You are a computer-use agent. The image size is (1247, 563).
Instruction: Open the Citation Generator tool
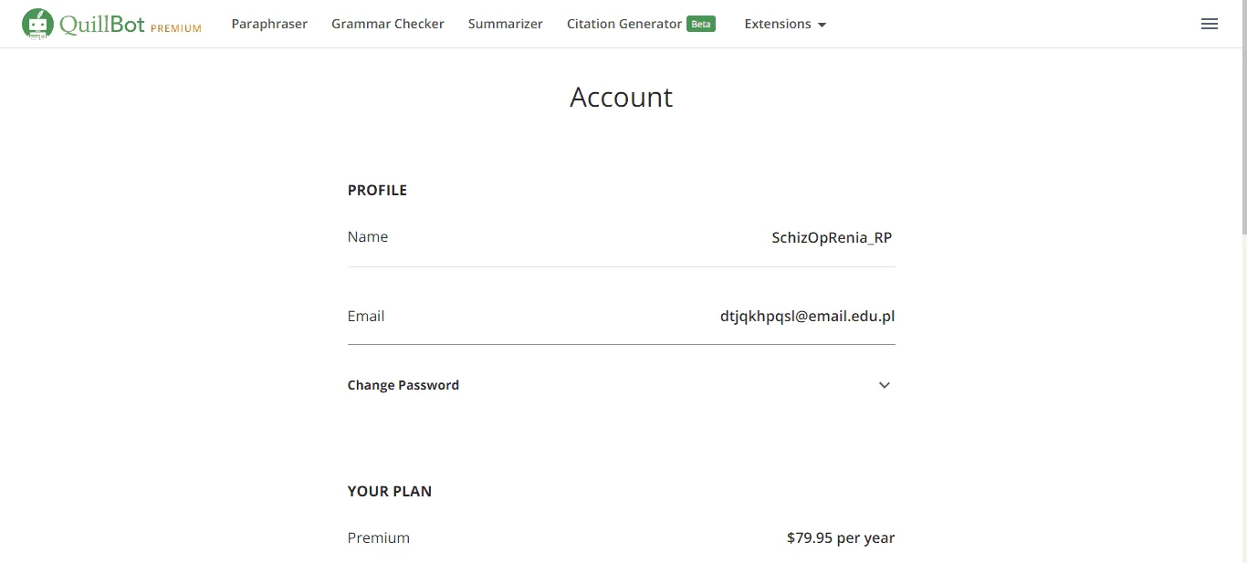[624, 24]
